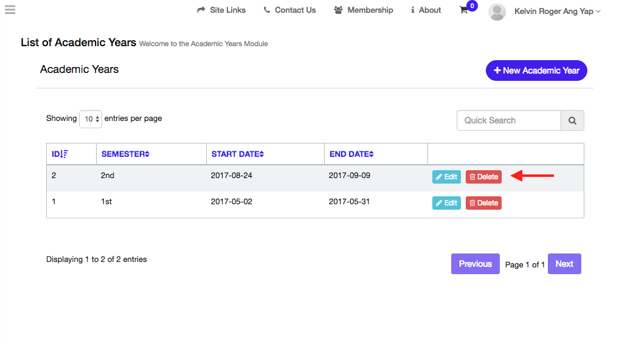Open the hamburger sidebar menu
619x341 pixels.
click(x=10, y=10)
